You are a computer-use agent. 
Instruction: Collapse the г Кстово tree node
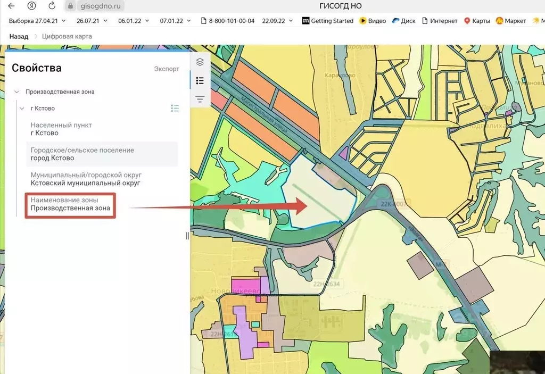coord(22,109)
